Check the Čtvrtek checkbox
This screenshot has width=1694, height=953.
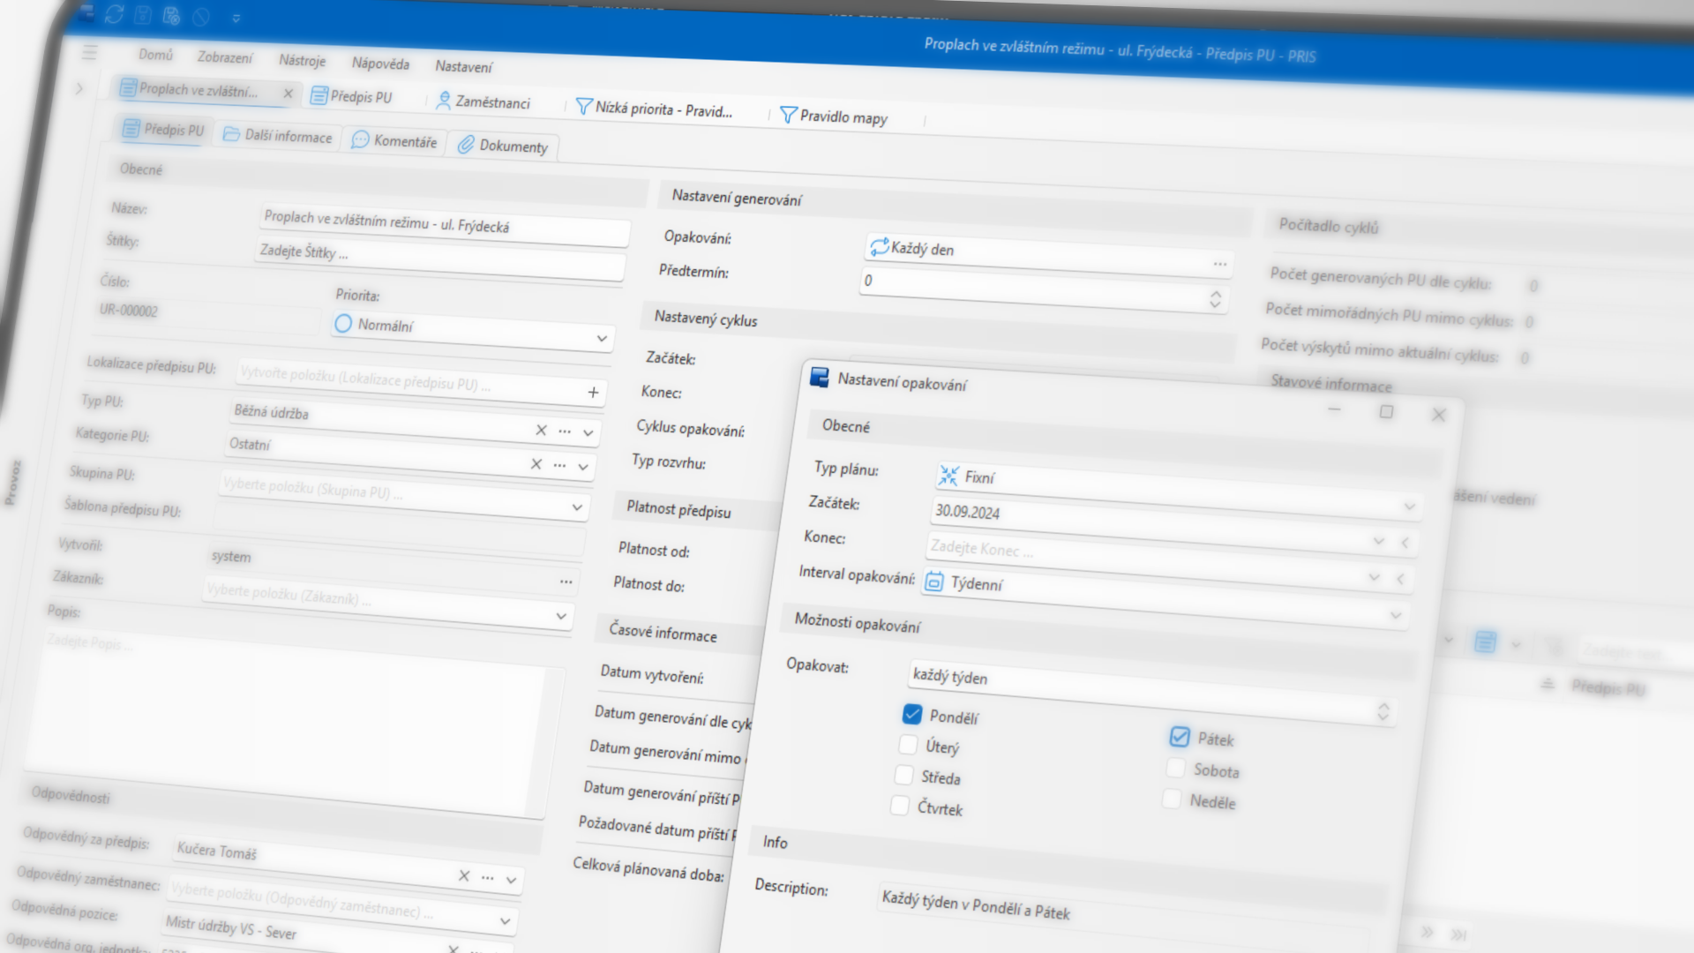[899, 806]
